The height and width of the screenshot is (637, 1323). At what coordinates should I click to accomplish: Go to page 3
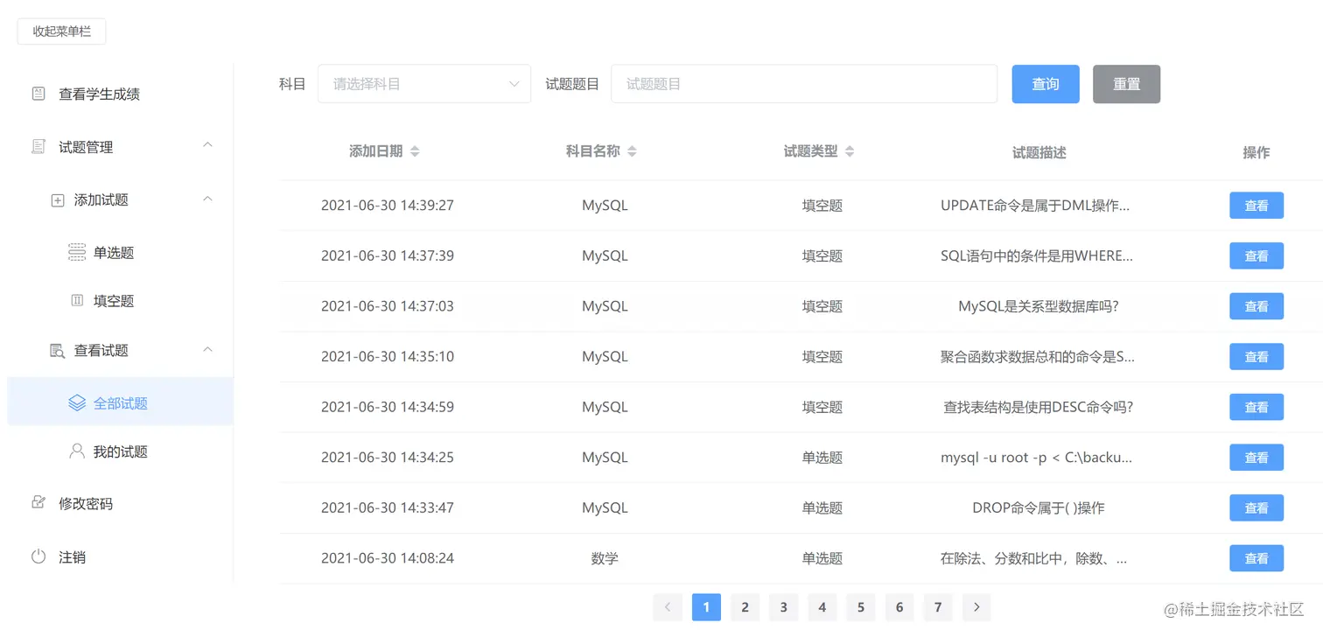click(783, 607)
